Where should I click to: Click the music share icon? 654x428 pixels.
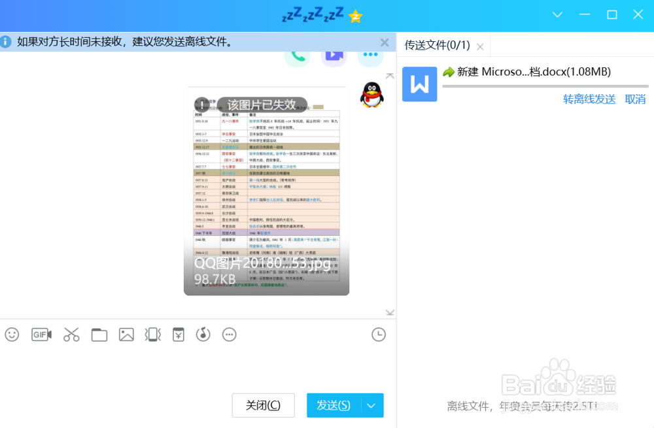[x=203, y=335]
